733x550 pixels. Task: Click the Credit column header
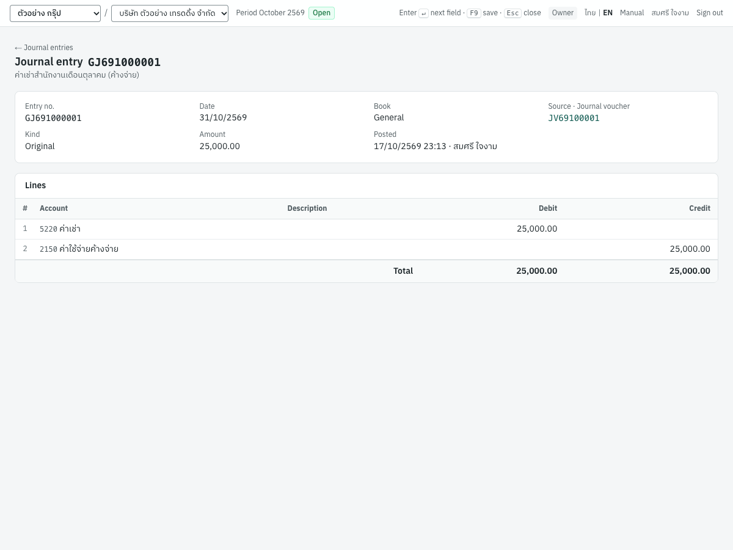click(699, 208)
